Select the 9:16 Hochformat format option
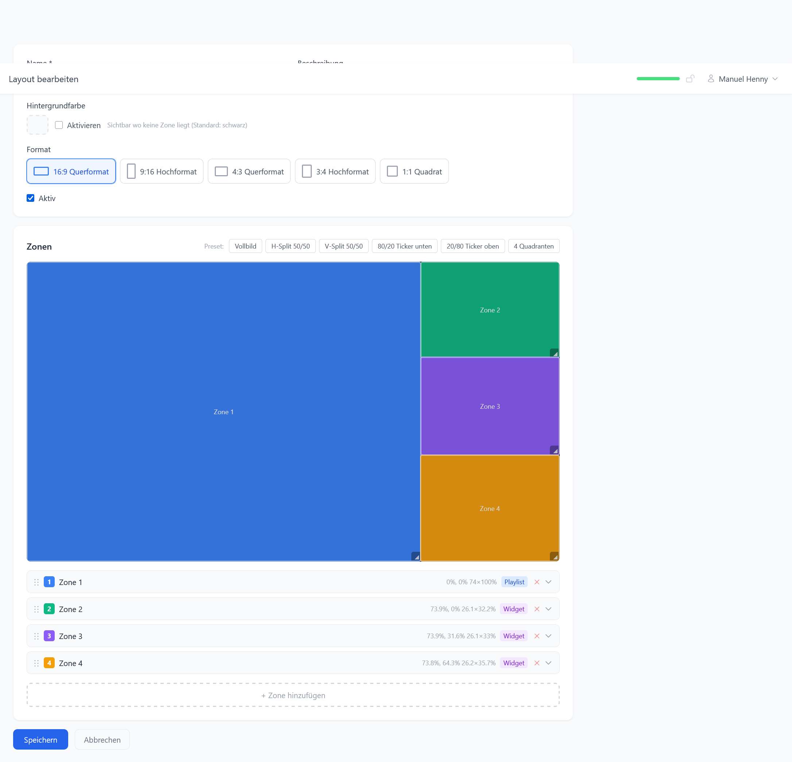Image resolution: width=792 pixels, height=762 pixels. click(x=162, y=172)
